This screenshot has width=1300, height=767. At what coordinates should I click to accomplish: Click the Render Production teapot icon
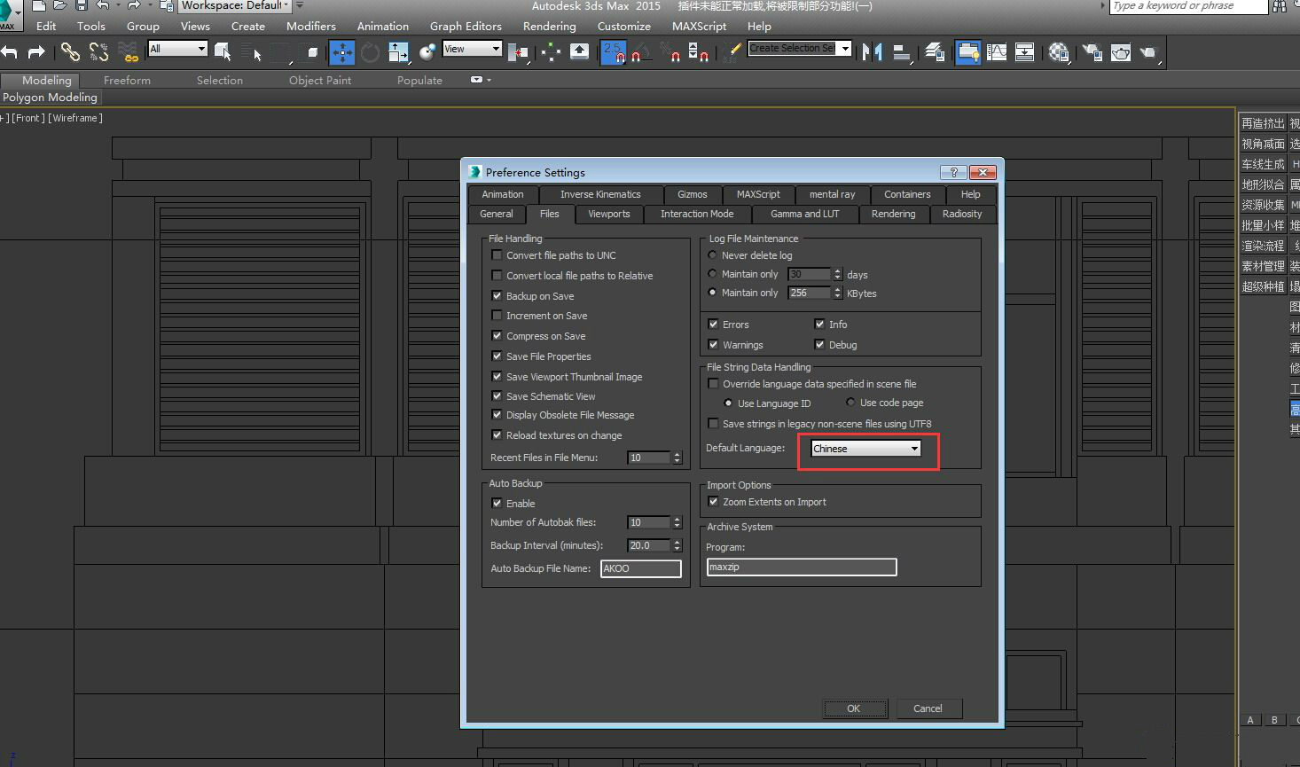1149,52
